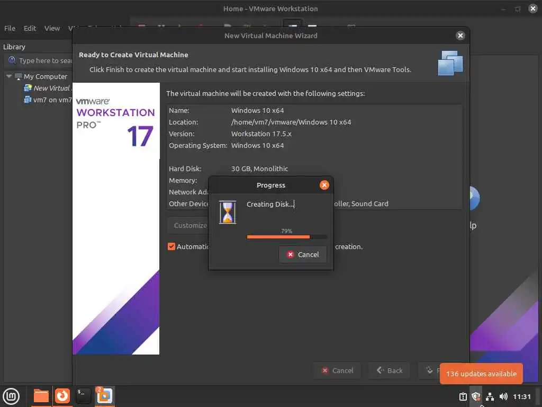Click VMware Workstation taskbar icon
The height and width of the screenshot is (407, 542).
click(x=105, y=396)
